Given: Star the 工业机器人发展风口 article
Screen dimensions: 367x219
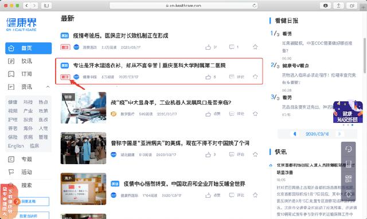Looking at the screenshot, I should point(255,114).
